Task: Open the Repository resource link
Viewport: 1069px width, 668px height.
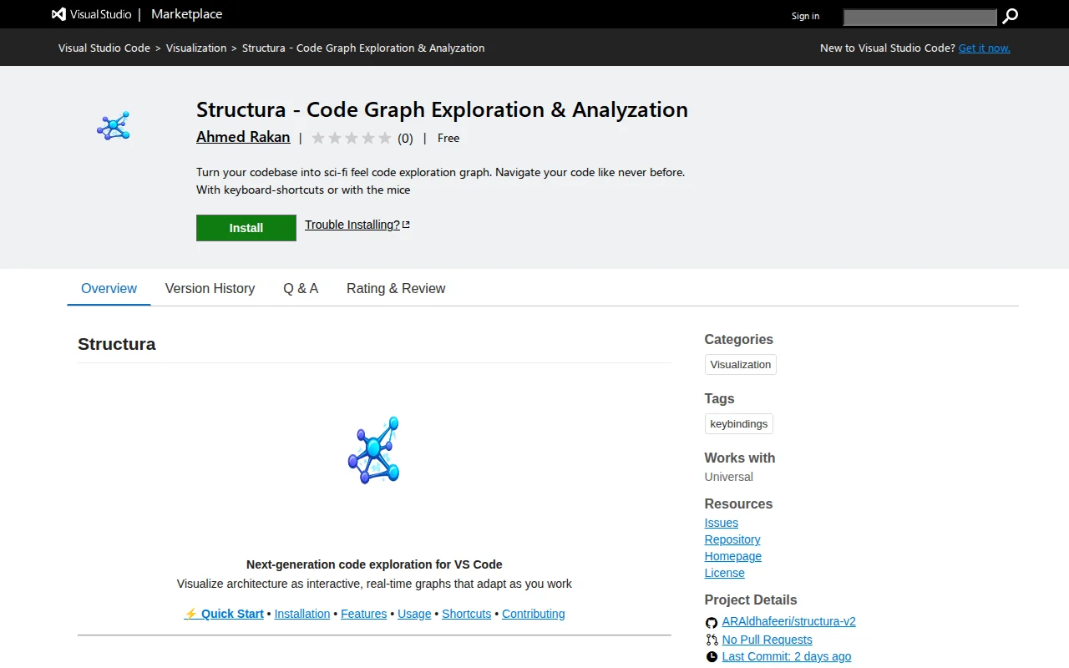Action: [x=732, y=539]
